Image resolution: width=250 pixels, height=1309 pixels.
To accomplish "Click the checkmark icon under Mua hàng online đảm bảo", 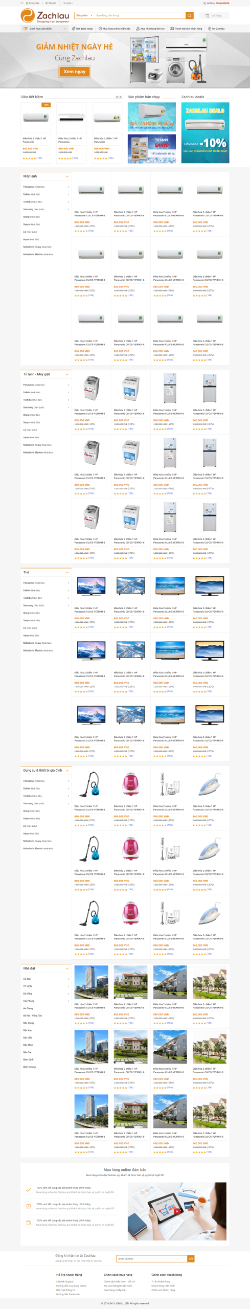I will pyautogui.click(x=28, y=1190).
